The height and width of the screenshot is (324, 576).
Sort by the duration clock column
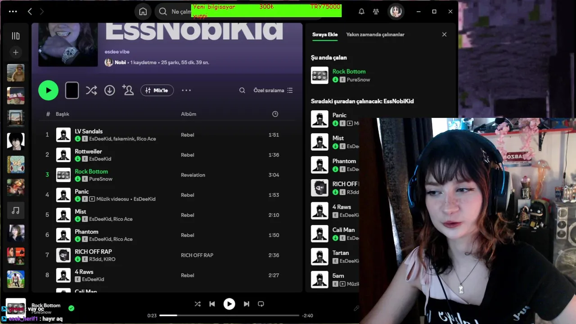[x=275, y=114]
